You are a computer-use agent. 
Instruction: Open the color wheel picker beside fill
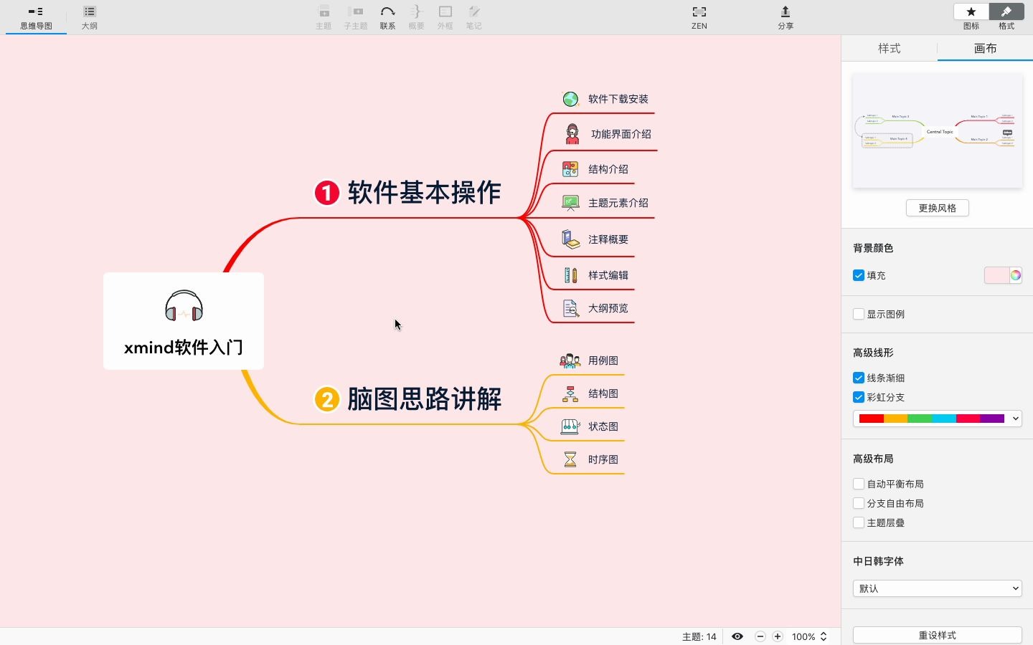coord(1016,275)
